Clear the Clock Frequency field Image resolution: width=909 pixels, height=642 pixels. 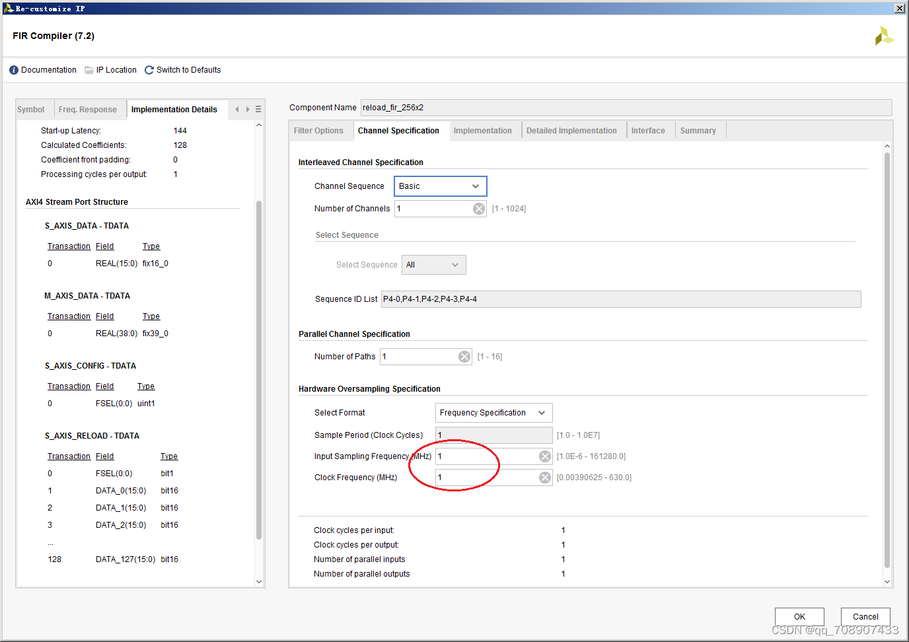pos(545,478)
